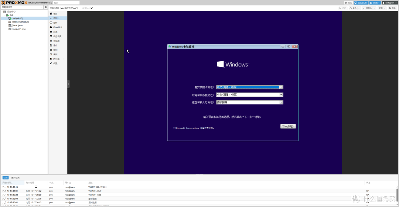Click the local-lvm storage database icon
The height and width of the screenshot is (207, 399).
click(10, 29)
